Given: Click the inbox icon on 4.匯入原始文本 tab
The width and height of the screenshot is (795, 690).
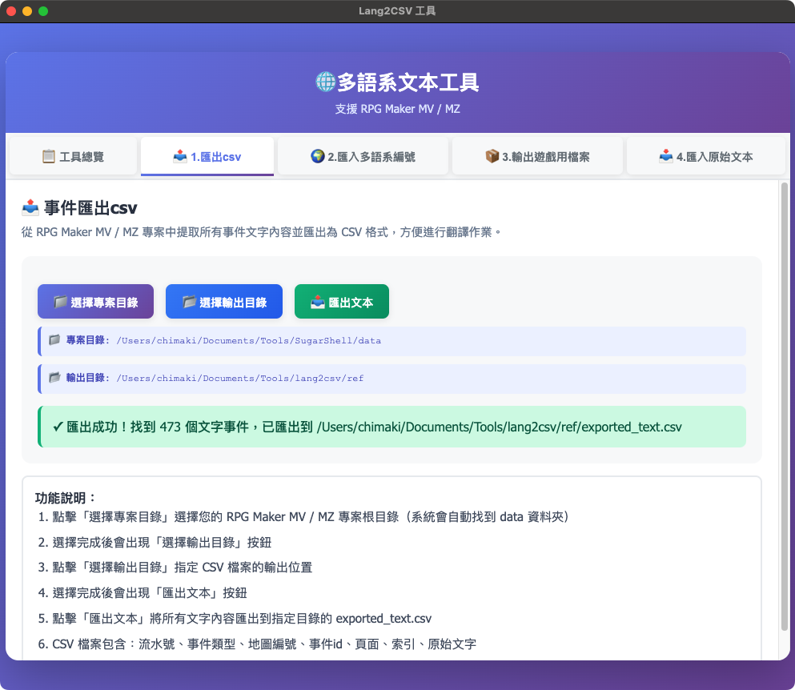Looking at the screenshot, I should coord(666,156).
